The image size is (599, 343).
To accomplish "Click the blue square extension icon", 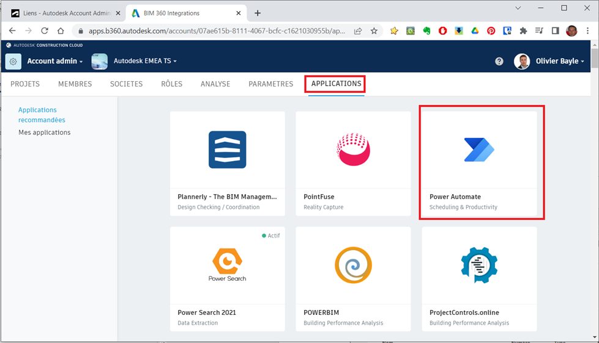I will pyautogui.click(x=507, y=31).
